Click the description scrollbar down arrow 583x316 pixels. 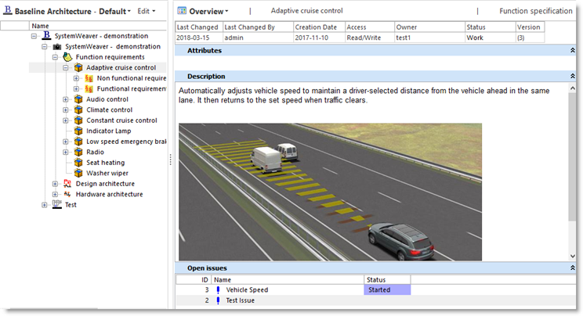tap(573, 257)
